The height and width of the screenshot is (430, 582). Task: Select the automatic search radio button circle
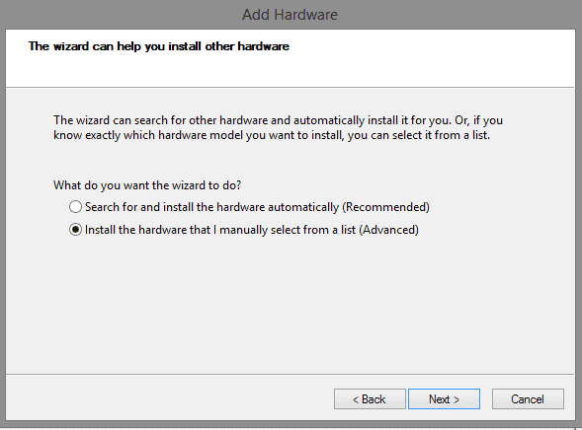(75, 207)
